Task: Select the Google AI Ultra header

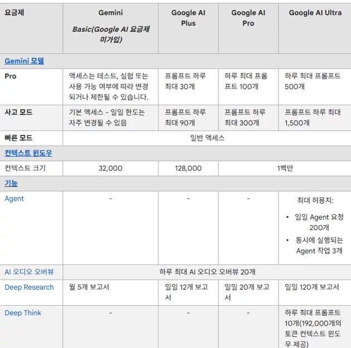Action: [315, 28]
